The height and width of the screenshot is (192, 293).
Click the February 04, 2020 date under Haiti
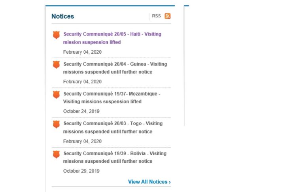pyautogui.click(x=82, y=52)
